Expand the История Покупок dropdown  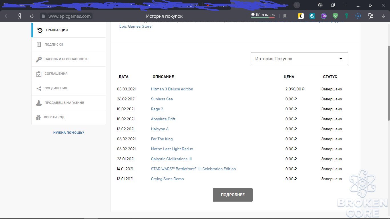pos(299,58)
